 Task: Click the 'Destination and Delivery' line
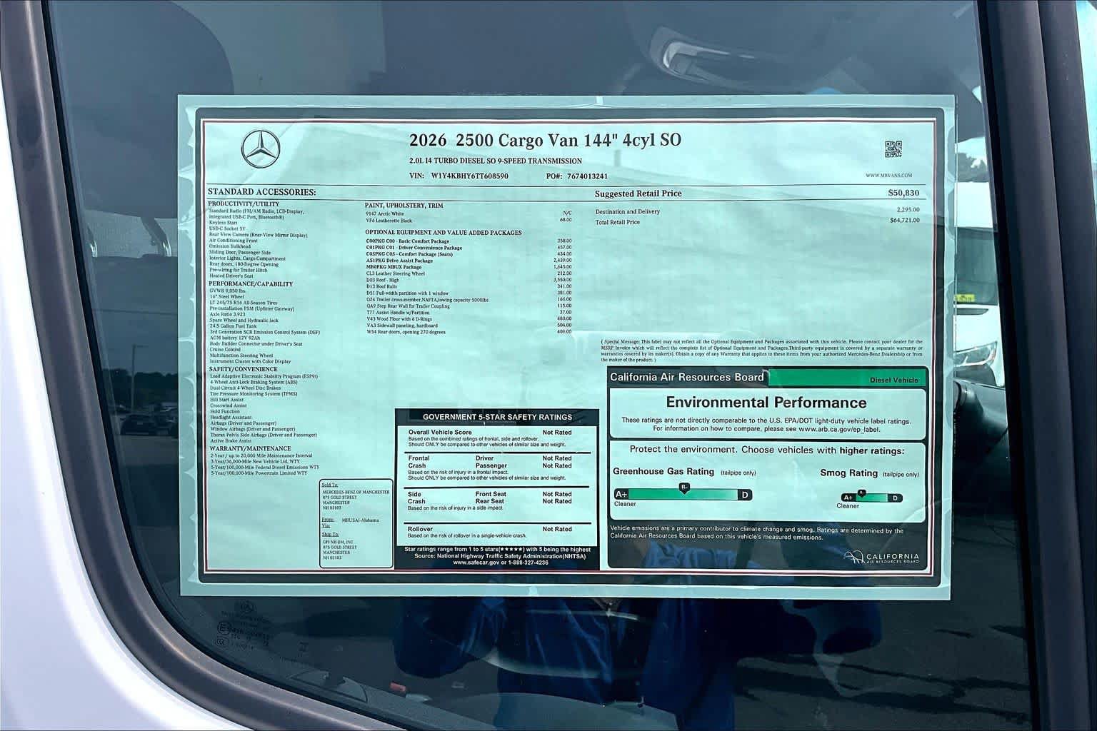tap(628, 211)
